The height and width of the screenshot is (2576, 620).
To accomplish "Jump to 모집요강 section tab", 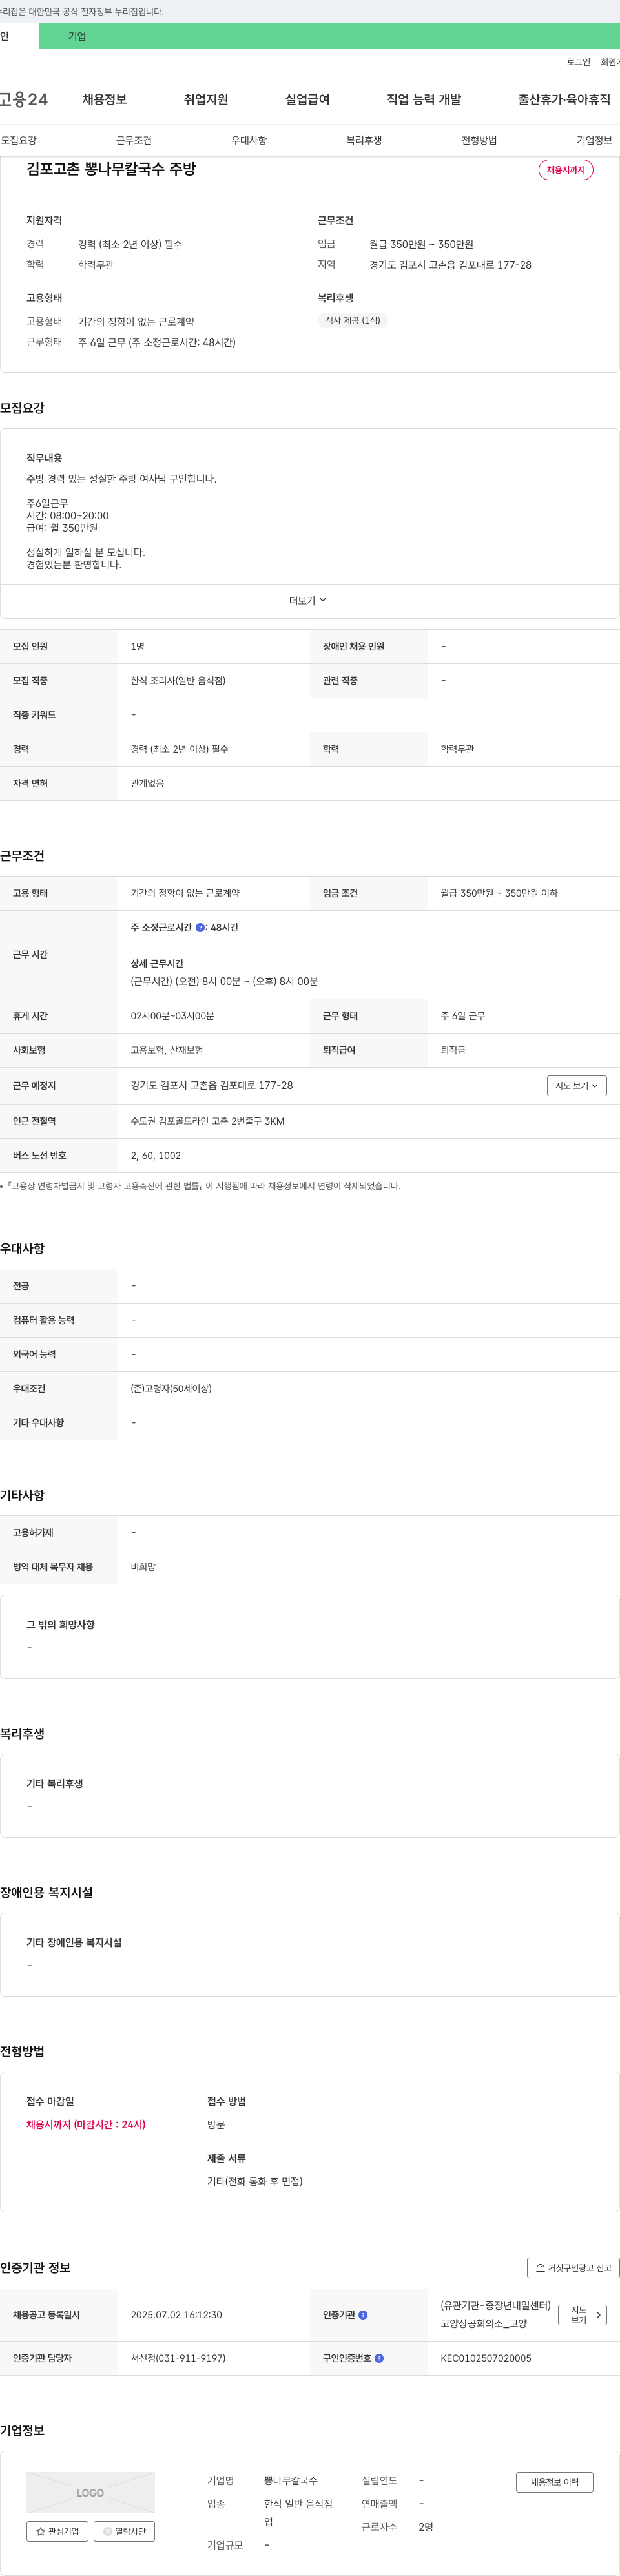I will (19, 140).
